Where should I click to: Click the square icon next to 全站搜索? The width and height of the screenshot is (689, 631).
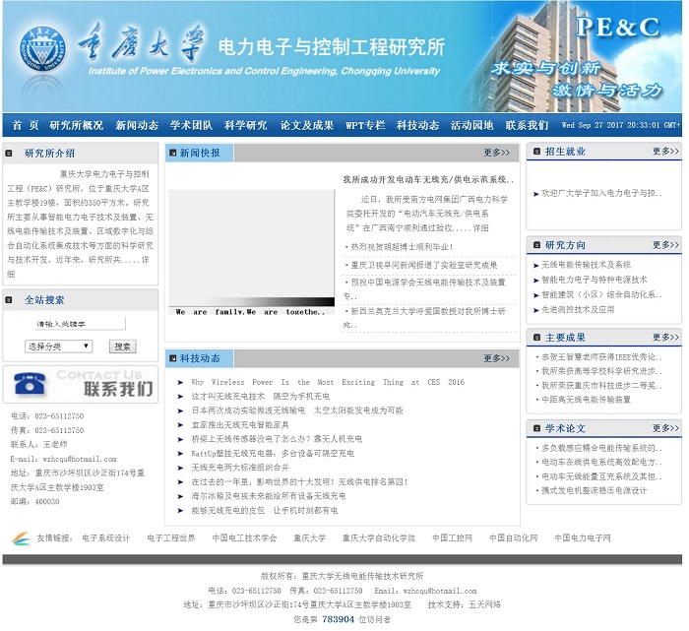click(8, 300)
